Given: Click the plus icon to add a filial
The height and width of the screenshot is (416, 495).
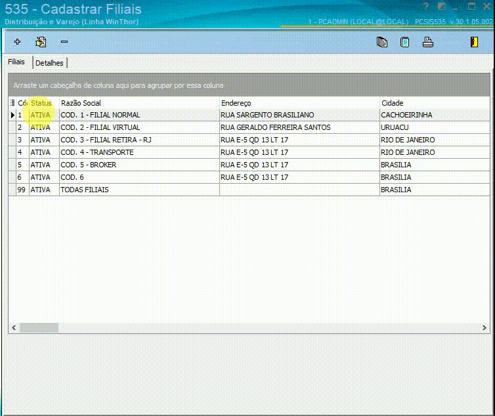Looking at the screenshot, I should 17,41.
